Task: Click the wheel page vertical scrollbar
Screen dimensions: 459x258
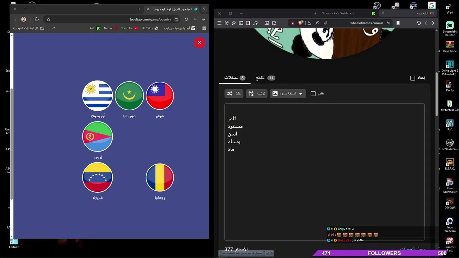Action: click(436, 94)
